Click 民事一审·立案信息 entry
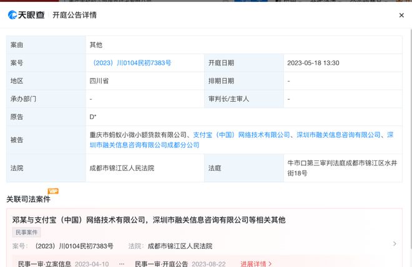The image size is (412, 267). pyautogui.click(x=44, y=264)
